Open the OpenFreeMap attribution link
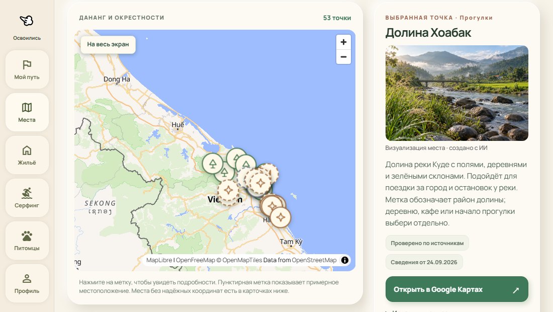The height and width of the screenshot is (312, 553). (x=196, y=260)
